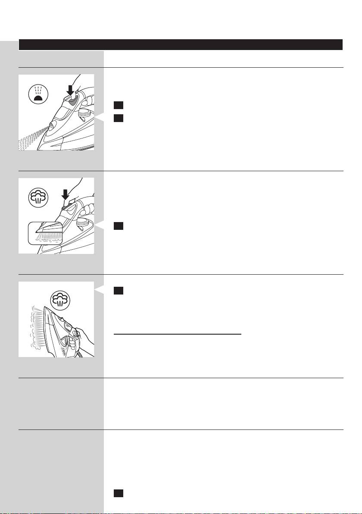Image resolution: width=362 pixels, height=514 pixels.
Task: Open the steam boost iron illustration
Action: pos(56,216)
